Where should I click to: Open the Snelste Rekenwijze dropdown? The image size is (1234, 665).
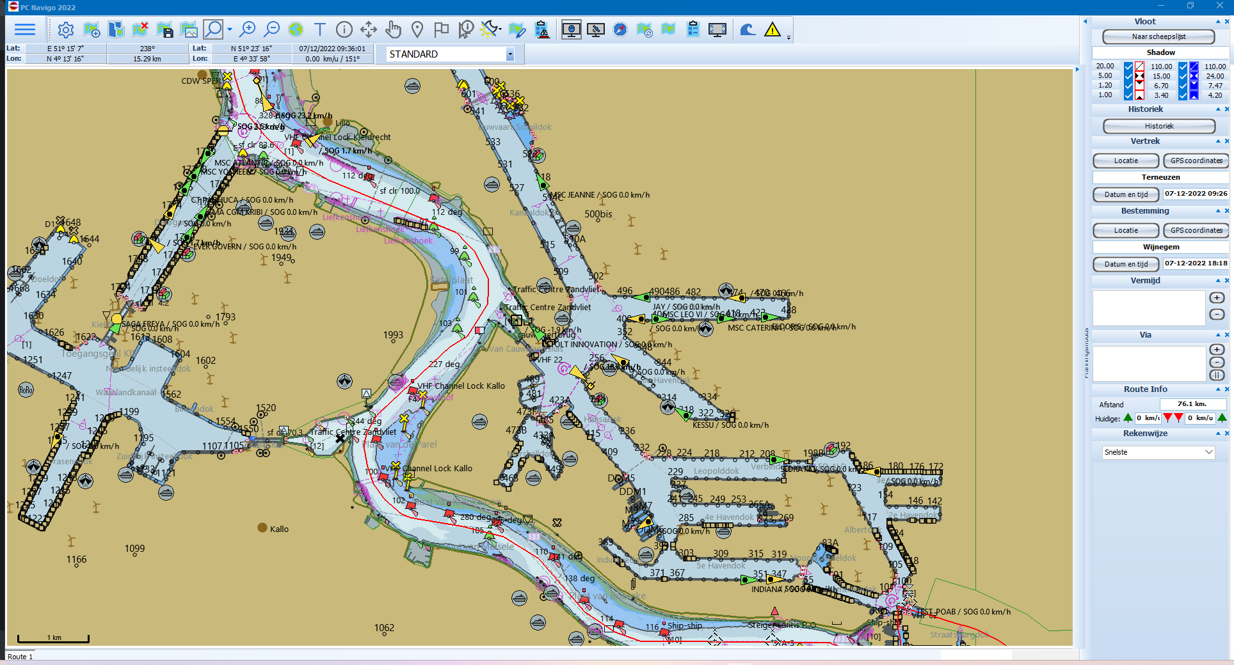pos(1208,452)
